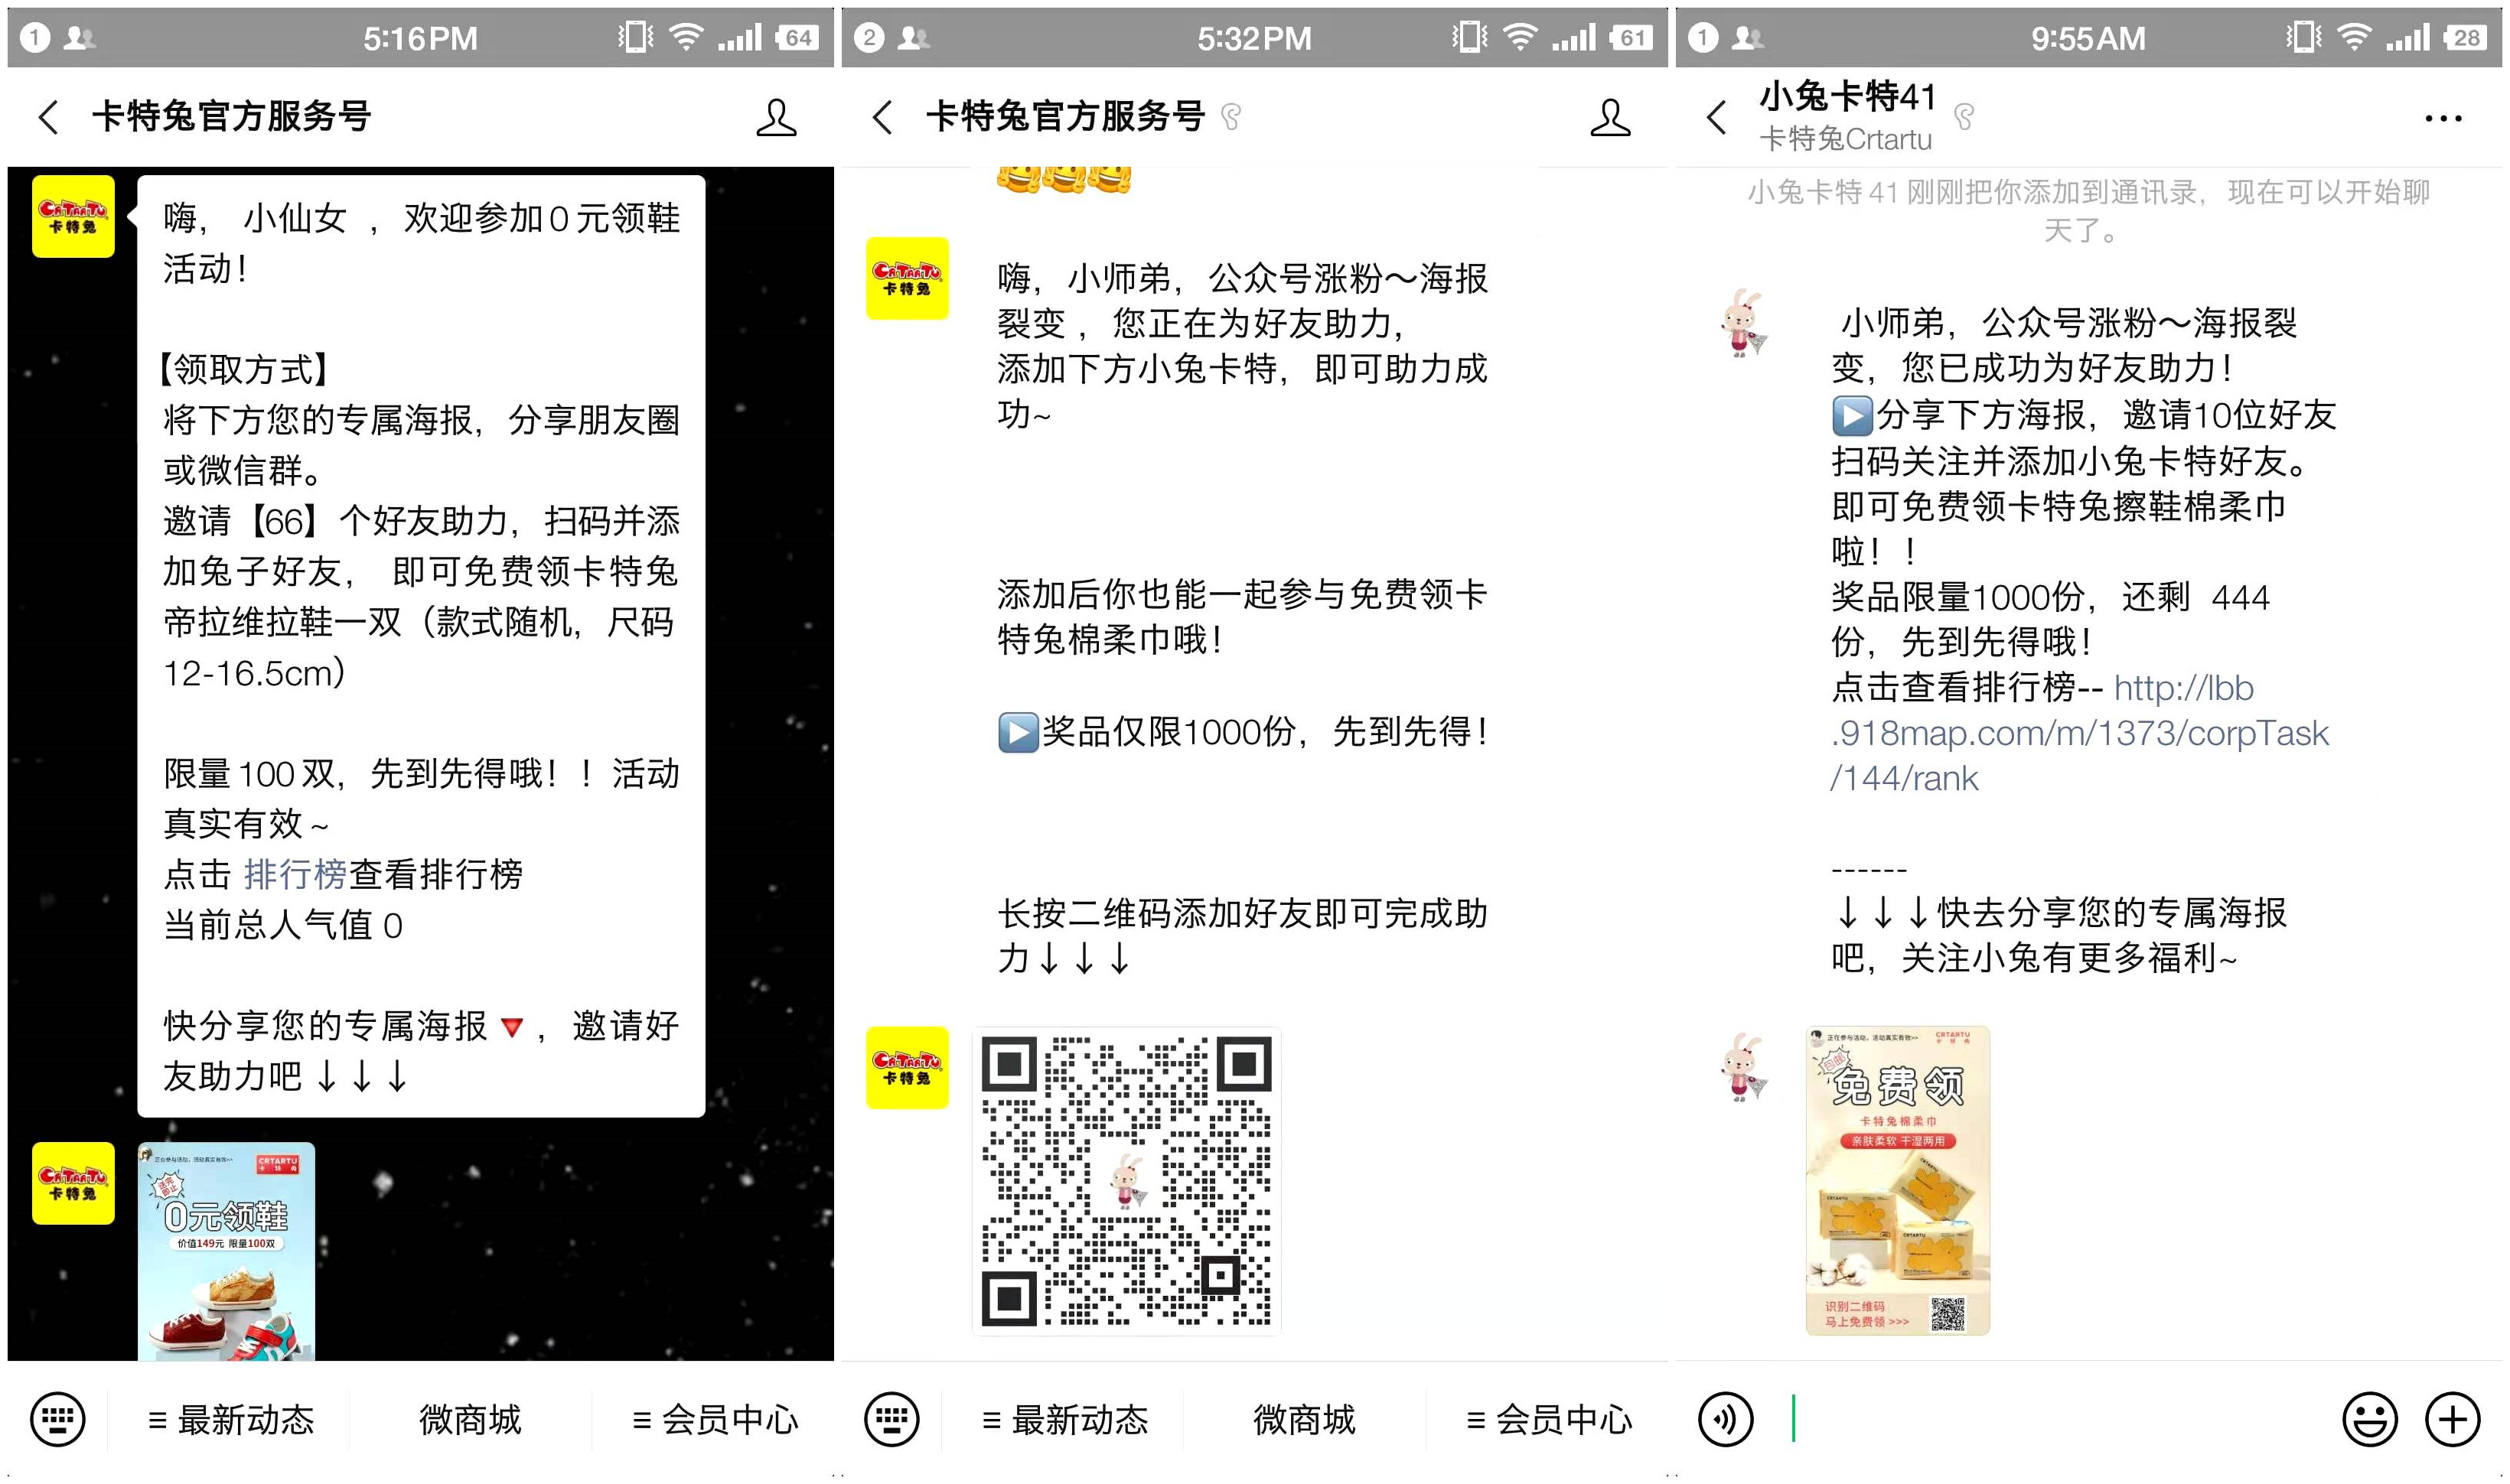This screenshot has width=2510, height=1484.
Task: Open the 排行榜 link in welcome message
Action: [295, 875]
